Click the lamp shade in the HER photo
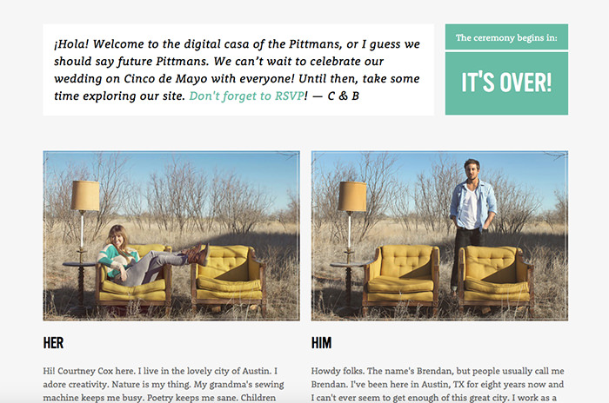 point(85,196)
